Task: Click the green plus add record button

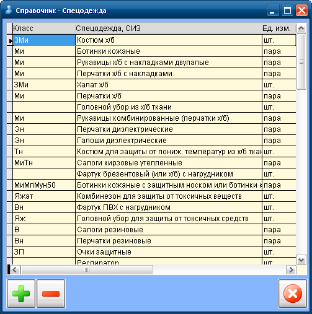Action: click(x=21, y=294)
